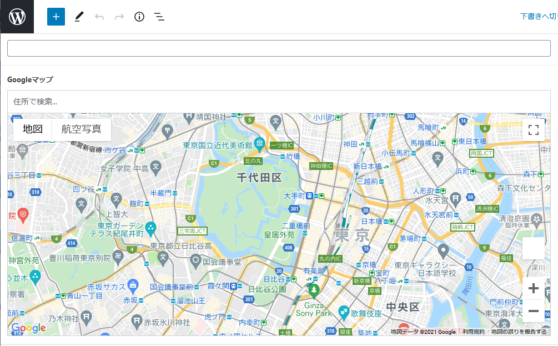
Task: Click the 乃木神社 shrine marker
Action: point(86,318)
